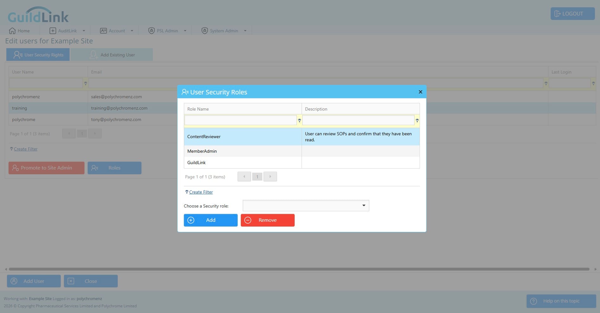Select the GuildLink role row
600x313 pixels.
tap(302, 163)
